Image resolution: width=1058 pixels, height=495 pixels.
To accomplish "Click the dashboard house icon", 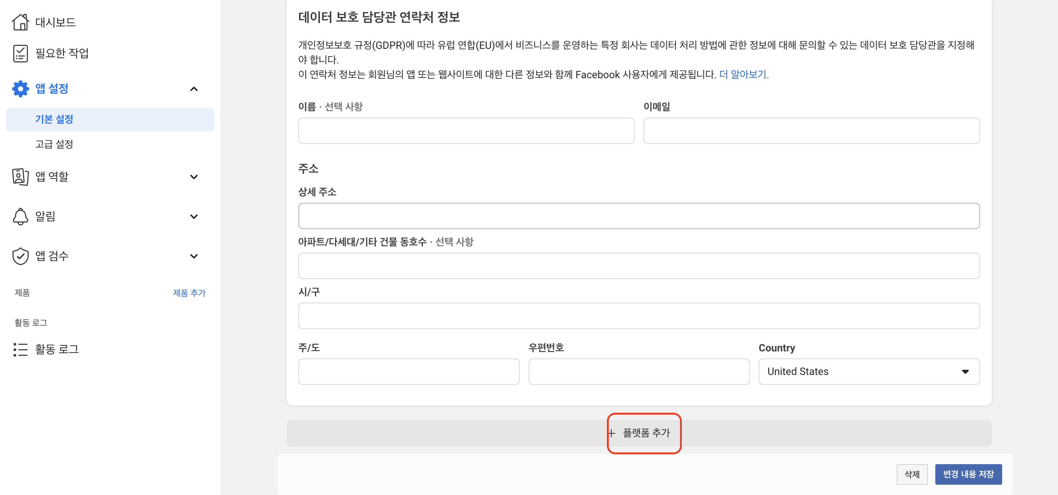I will tap(20, 22).
